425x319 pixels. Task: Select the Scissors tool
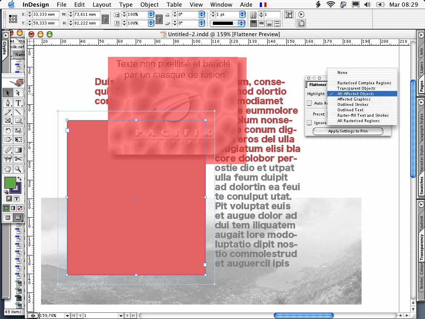[x=18, y=159]
